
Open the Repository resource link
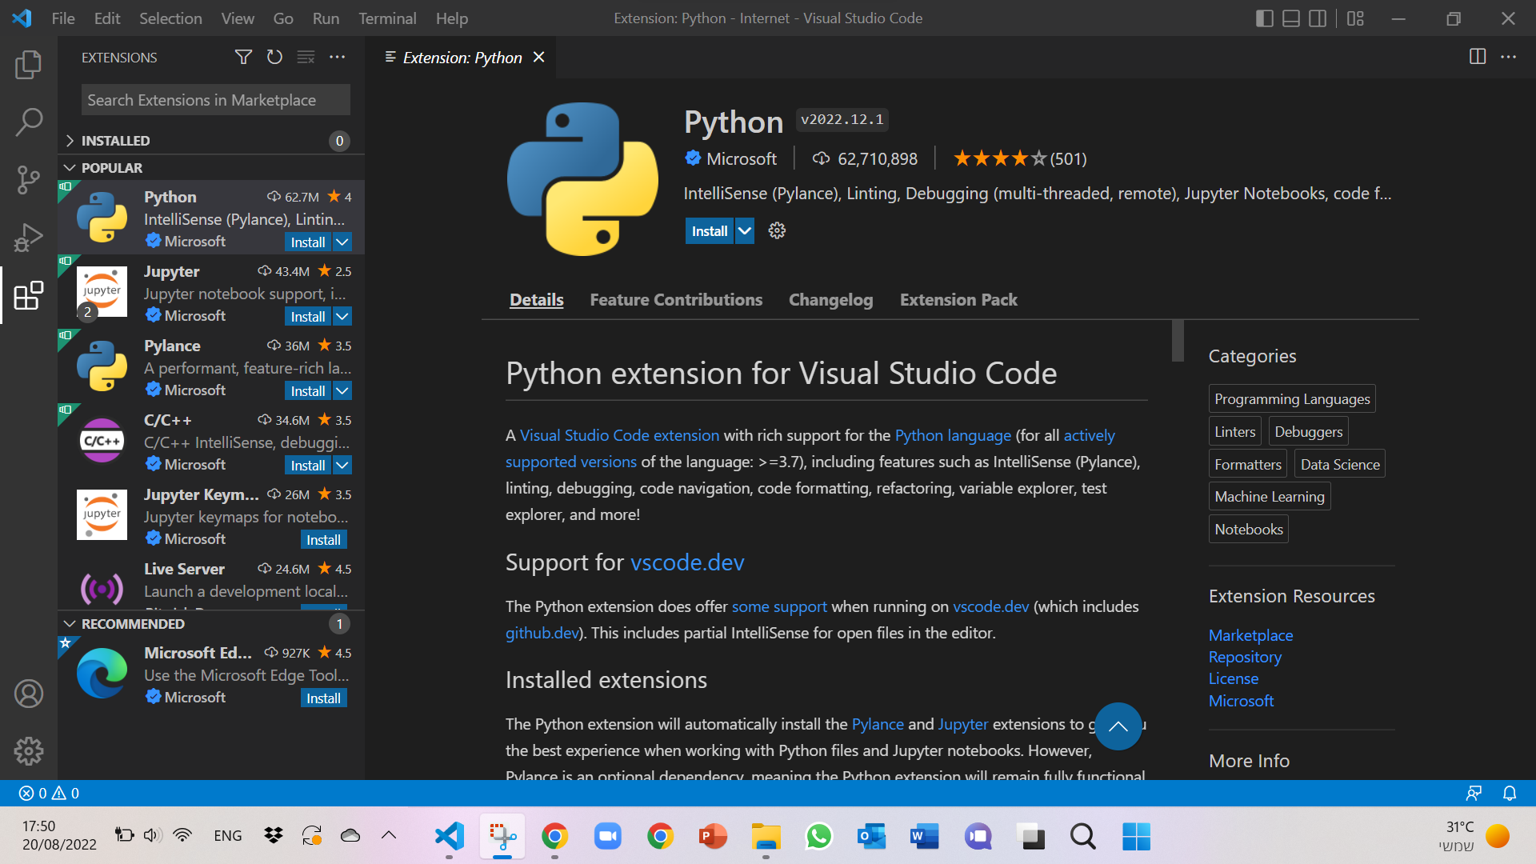coord(1245,657)
